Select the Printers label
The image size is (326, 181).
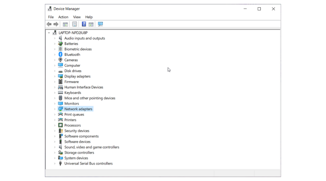tap(70, 120)
